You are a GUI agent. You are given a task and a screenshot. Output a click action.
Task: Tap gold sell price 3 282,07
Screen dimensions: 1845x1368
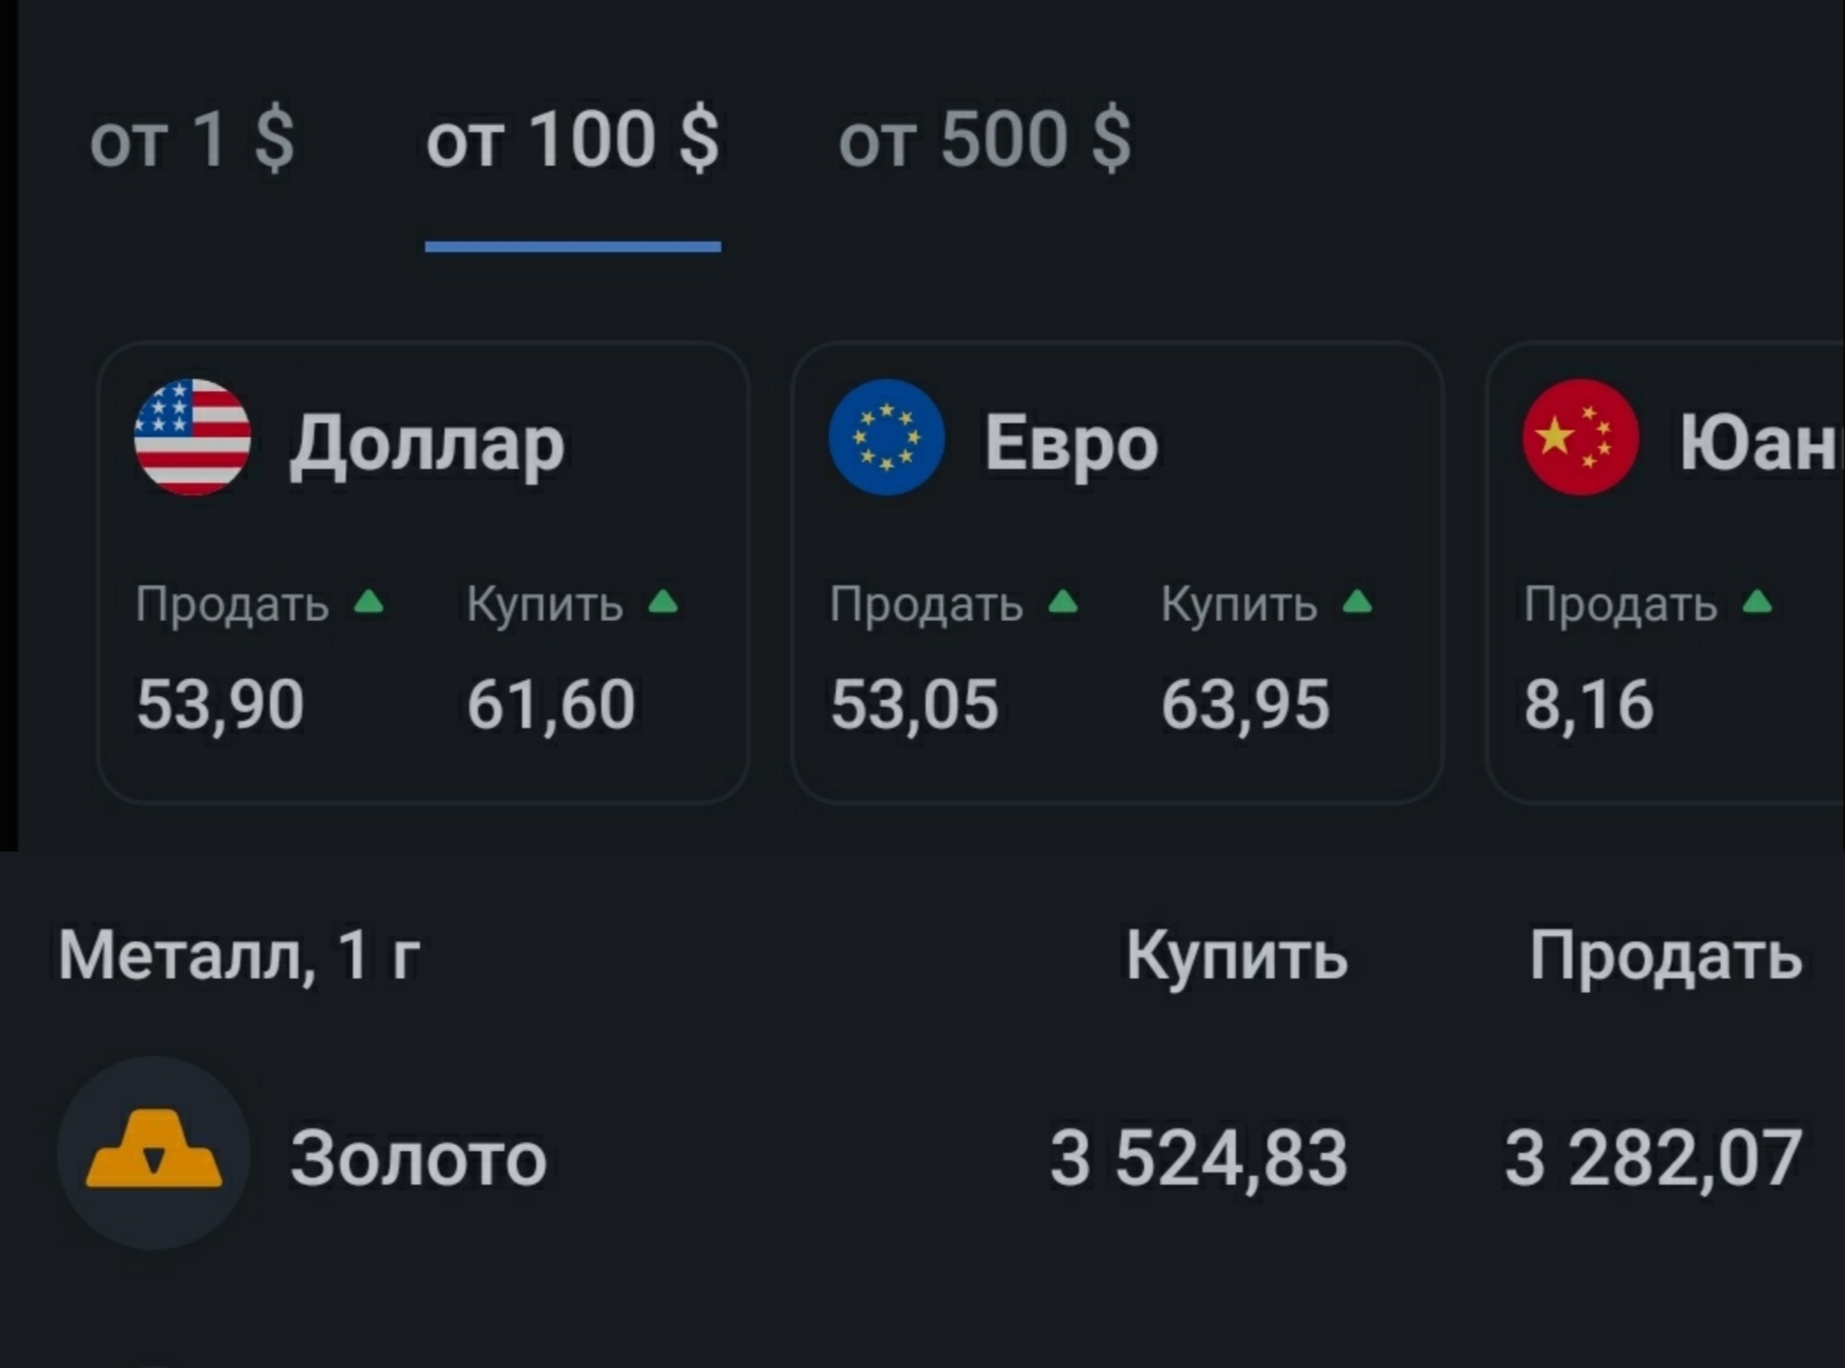[x=1653, y=1158]
